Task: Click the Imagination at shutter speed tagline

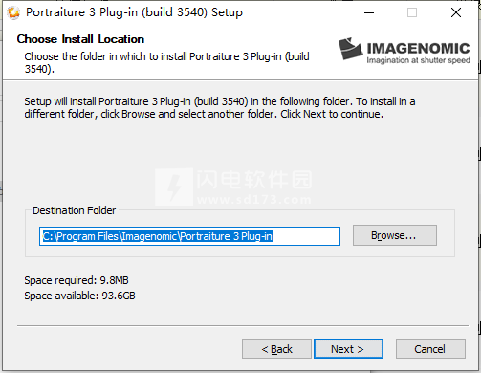Action: coord(418,60)
